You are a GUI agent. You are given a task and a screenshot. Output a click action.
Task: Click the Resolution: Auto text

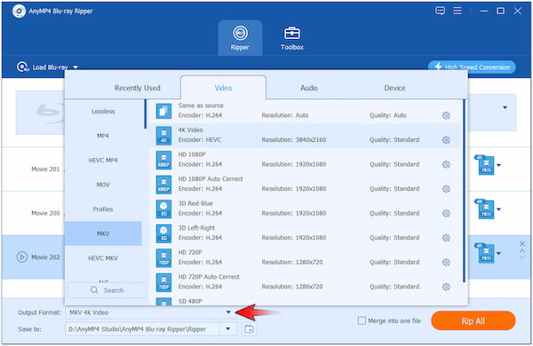point(285,115)
